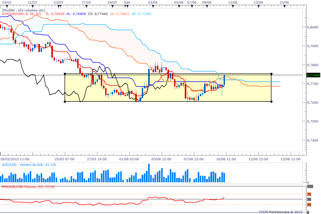Click the 11/06 date marker
321x214 pixels.
(233, 2)
